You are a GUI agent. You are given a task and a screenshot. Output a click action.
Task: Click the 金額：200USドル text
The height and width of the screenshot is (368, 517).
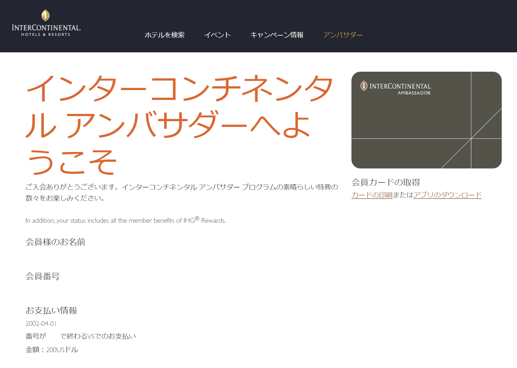[x=52, y=350]
